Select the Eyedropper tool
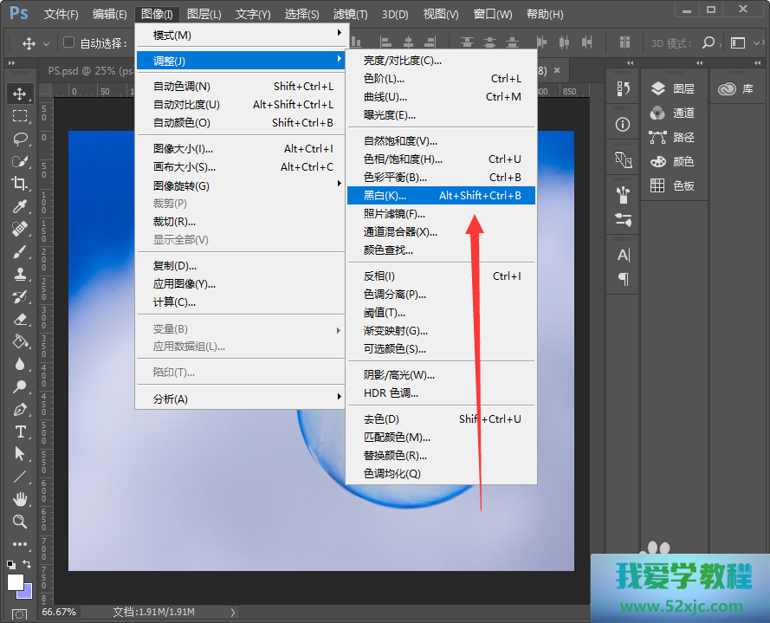The height and width of the screenshot is (623, 770). pyautogui.click(x=20, y=205)
